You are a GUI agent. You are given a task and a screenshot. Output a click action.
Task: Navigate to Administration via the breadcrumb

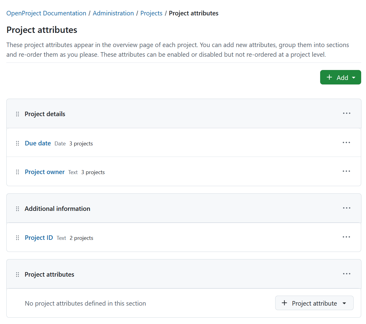point(113,13)
